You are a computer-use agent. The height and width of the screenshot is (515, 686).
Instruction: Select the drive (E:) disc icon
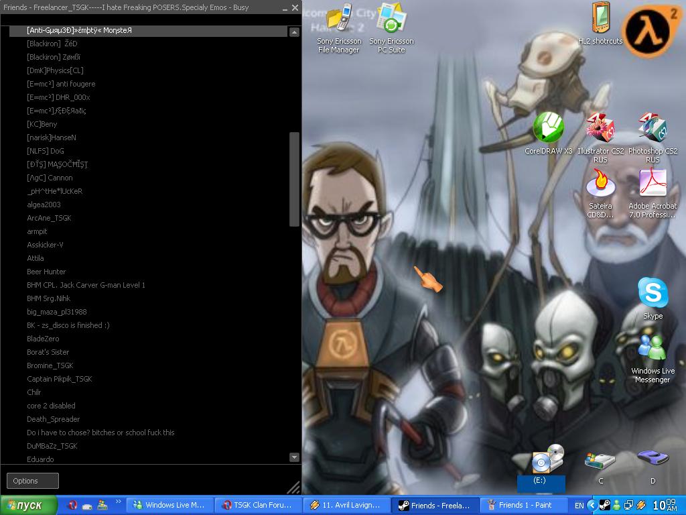pos(541,461)
